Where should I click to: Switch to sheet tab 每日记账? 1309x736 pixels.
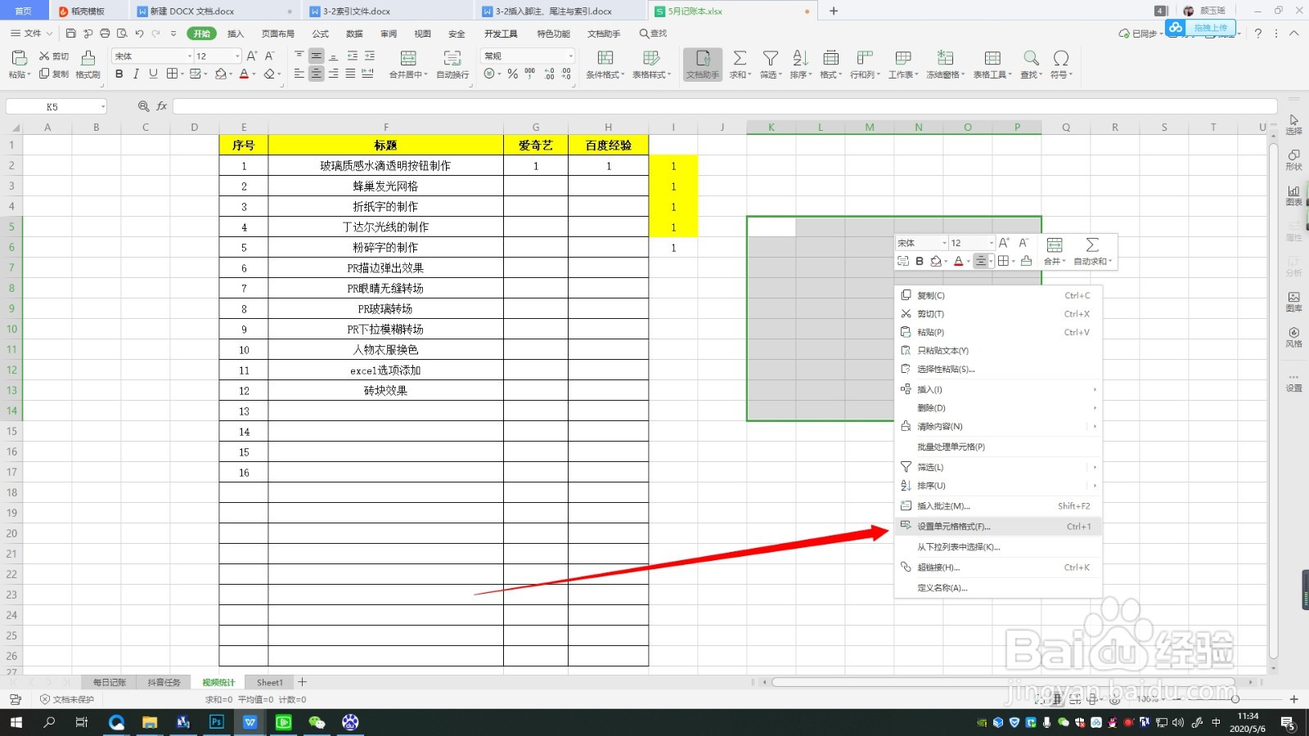click(109, 682)
